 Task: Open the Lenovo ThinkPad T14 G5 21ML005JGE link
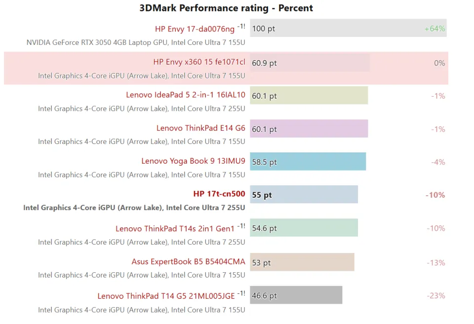point(166,296)
